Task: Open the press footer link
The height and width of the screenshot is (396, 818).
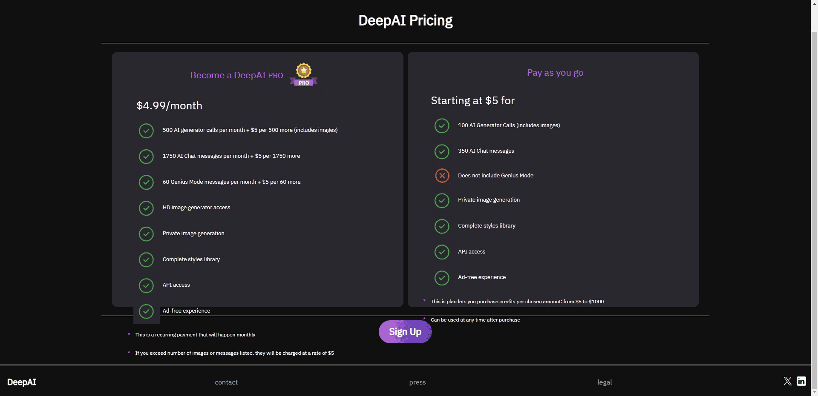Action: click(418, 382)
